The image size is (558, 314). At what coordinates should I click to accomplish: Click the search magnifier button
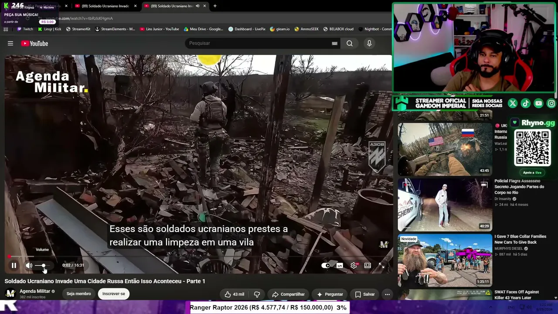[350, 43]
